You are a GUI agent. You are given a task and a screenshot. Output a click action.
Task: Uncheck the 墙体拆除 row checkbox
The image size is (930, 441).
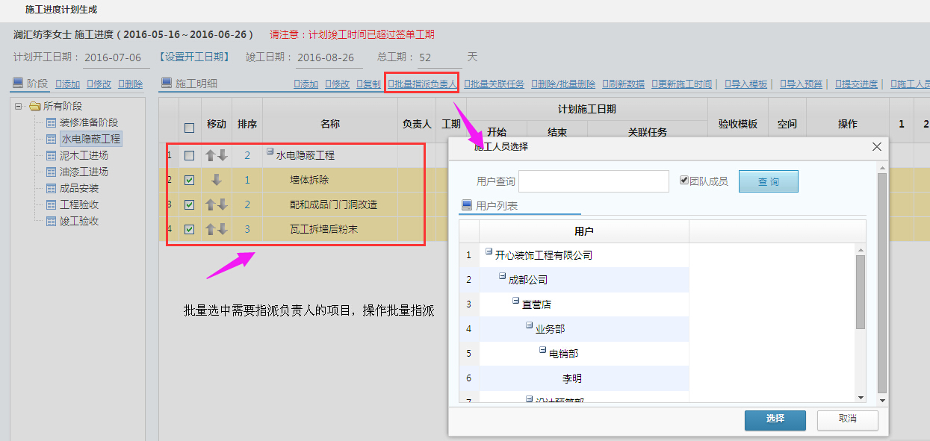(x=189, y=180)
